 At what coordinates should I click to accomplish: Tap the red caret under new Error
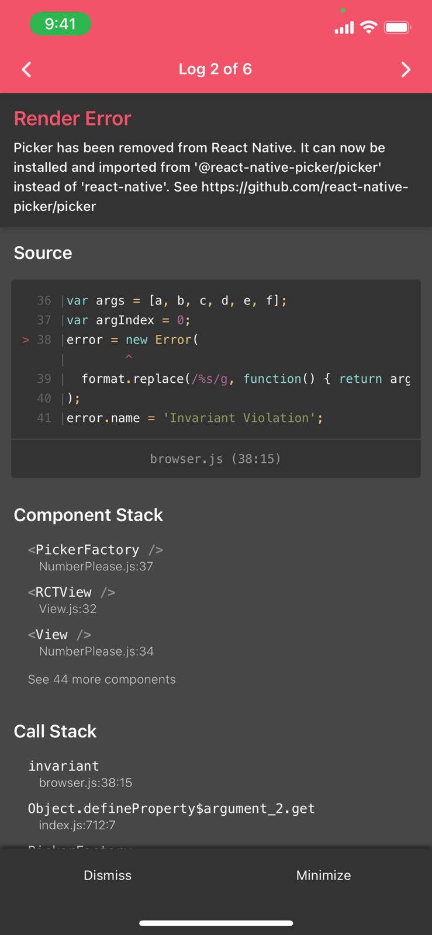(x=129, y=358)
